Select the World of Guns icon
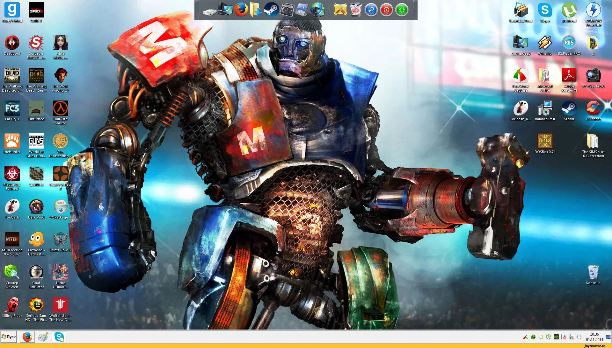Viewport: 612px width, 348px height. [36, 145]
